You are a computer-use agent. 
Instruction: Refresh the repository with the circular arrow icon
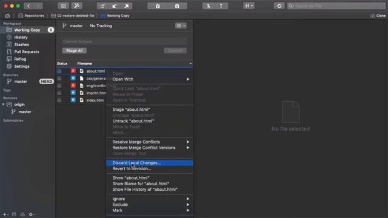(279, 6)
